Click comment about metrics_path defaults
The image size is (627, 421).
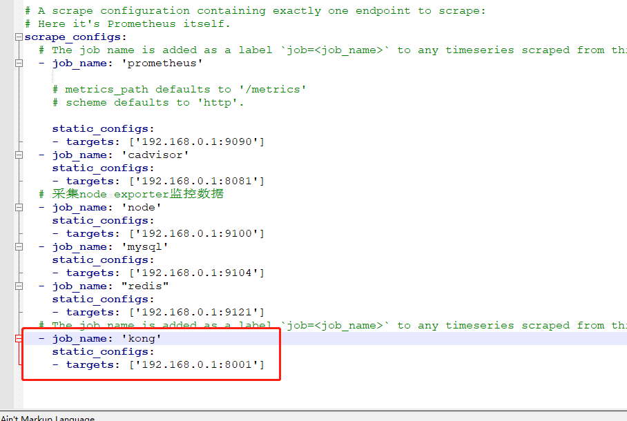coord(179,90)
